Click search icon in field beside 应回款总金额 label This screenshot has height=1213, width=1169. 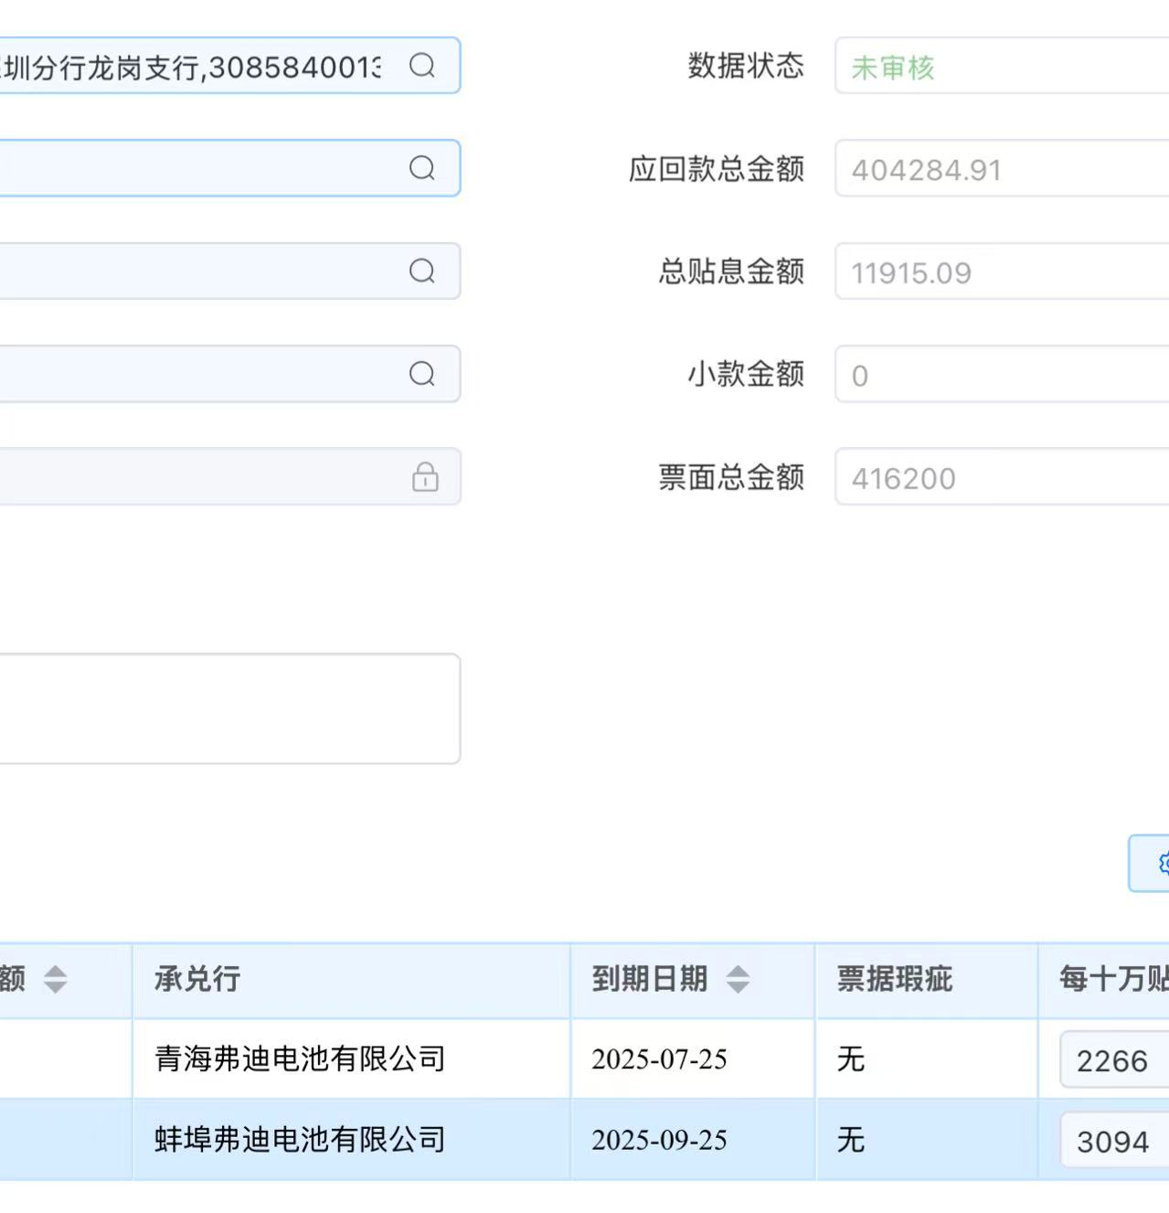point(421,168)
